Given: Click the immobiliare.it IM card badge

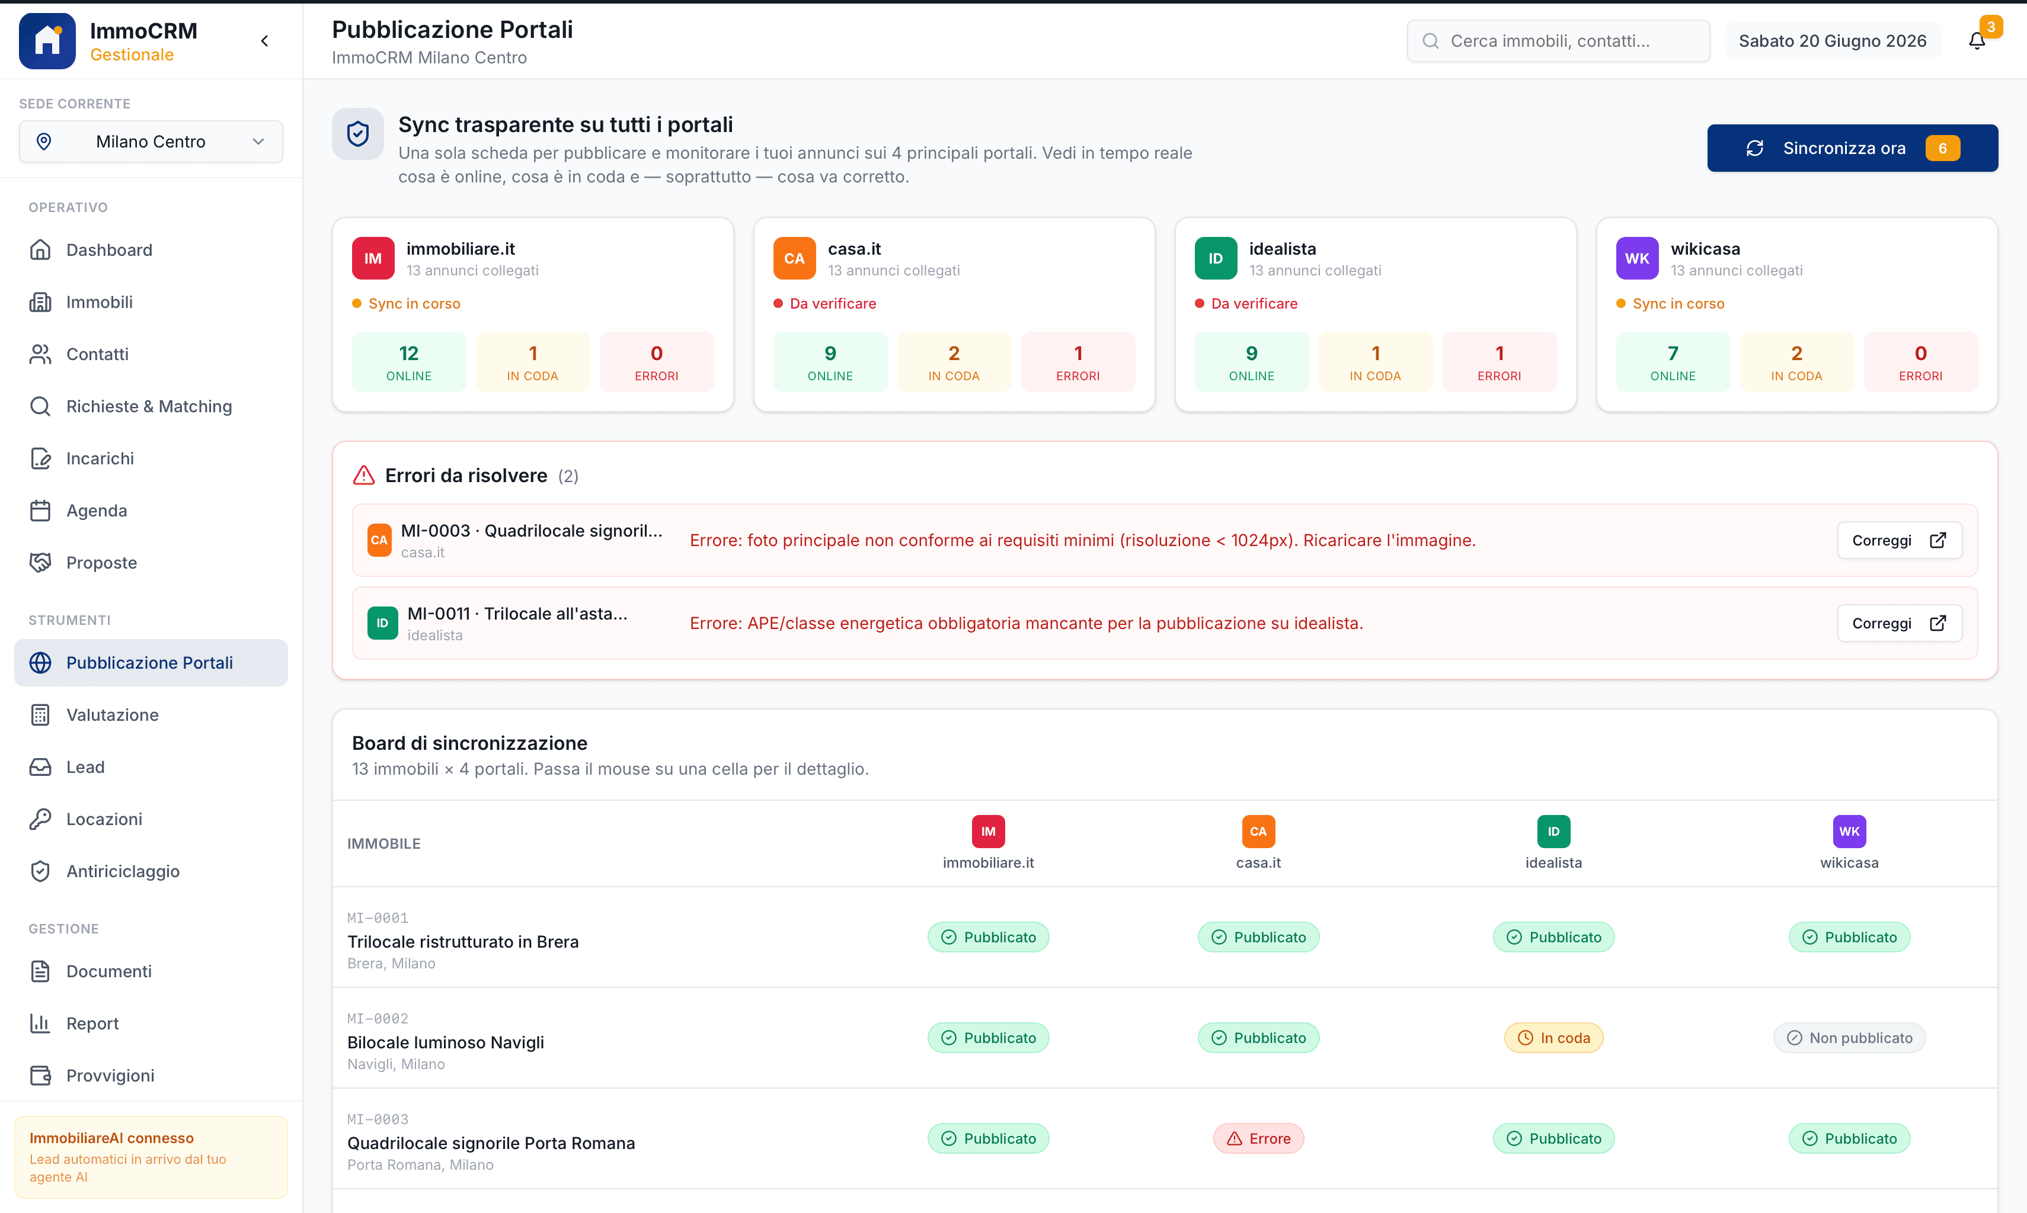Looking at the screenshot, I should coord(373,258).
